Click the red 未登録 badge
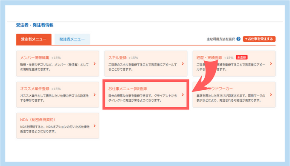Image resolution: width=290 pixels, height=166 pixels. coord(242,57)
